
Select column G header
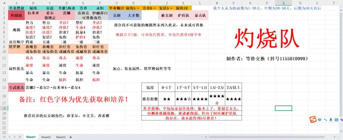tap(117, 3)
